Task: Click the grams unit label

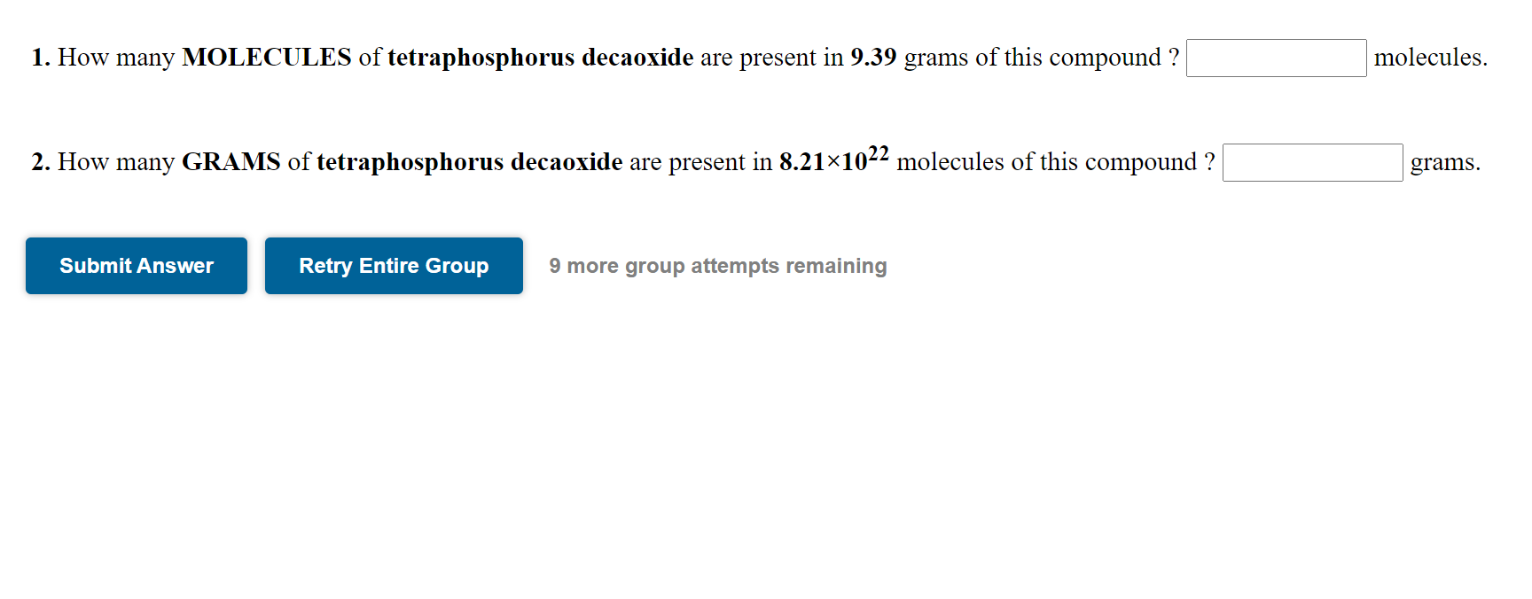Action: click(1443, 162)
